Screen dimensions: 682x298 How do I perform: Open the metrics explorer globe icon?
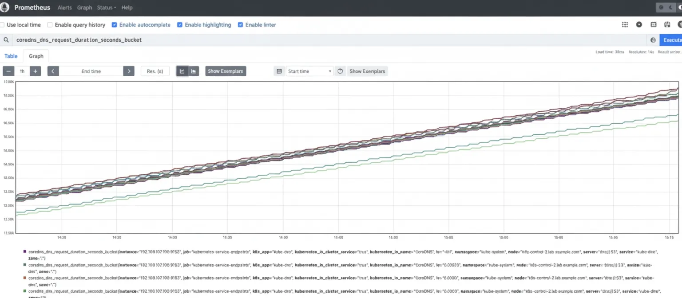click(653, 40)
